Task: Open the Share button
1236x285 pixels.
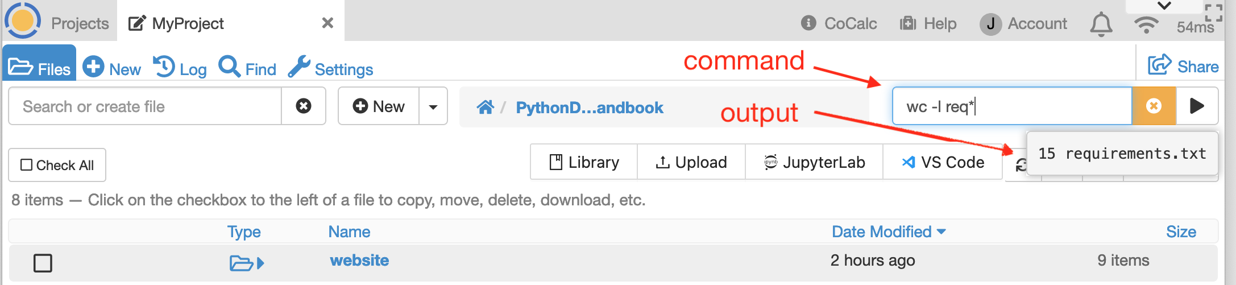Action: pos(1183,67)
